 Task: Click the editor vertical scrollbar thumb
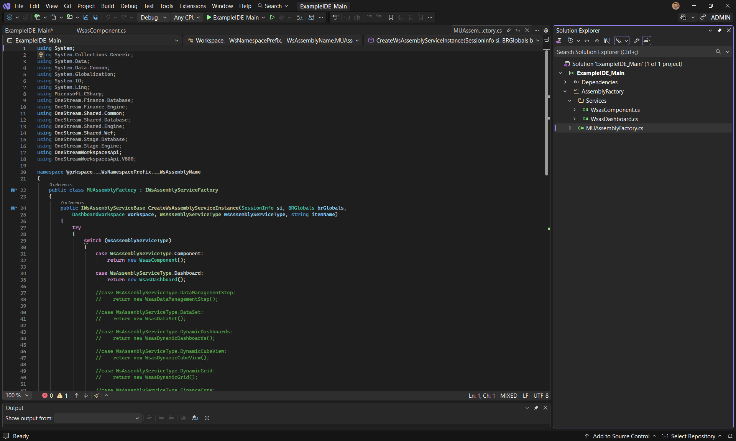[547, 113]
